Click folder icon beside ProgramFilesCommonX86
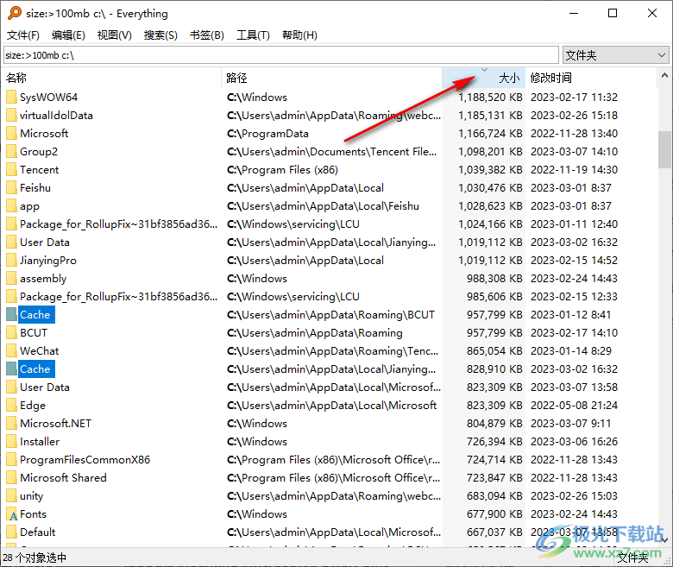 [11, 460]
